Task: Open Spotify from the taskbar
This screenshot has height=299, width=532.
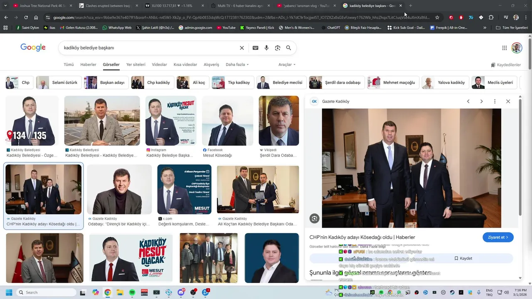Action: 132,292
